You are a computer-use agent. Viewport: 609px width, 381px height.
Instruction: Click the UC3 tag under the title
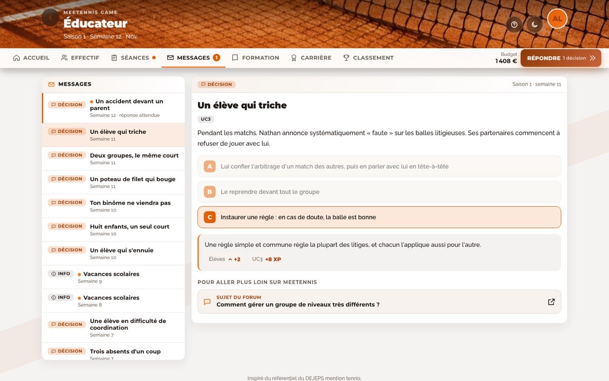[x=206, y=119]
